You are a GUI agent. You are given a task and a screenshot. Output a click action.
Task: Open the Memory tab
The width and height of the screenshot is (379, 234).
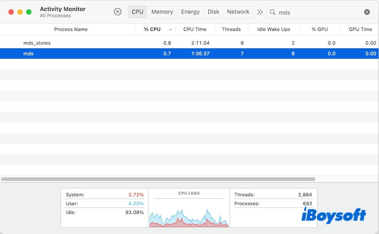(162, 12)
